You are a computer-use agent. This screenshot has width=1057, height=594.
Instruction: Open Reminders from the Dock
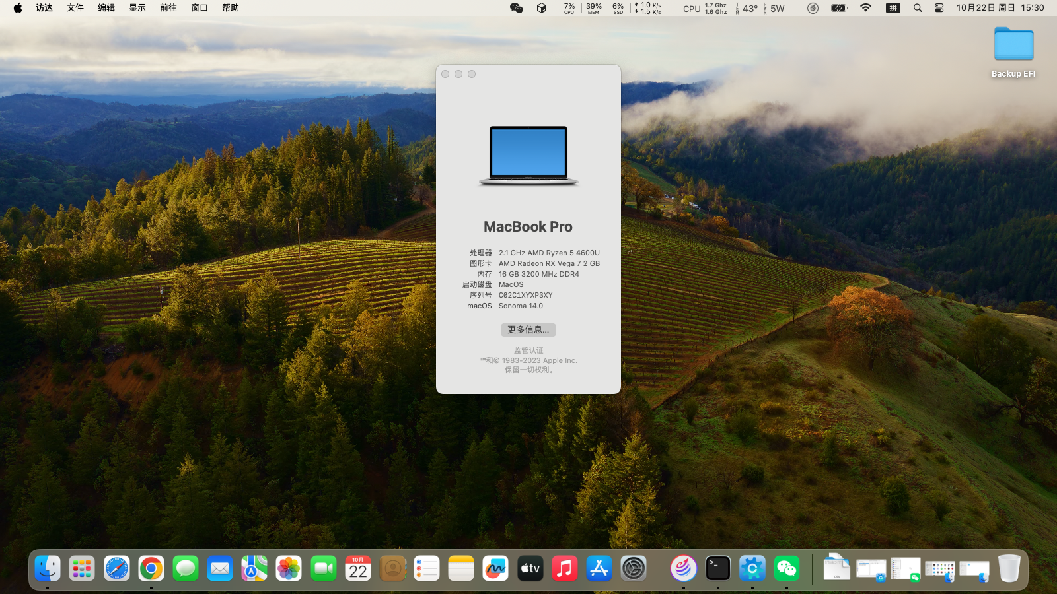(x=427, y=568)
